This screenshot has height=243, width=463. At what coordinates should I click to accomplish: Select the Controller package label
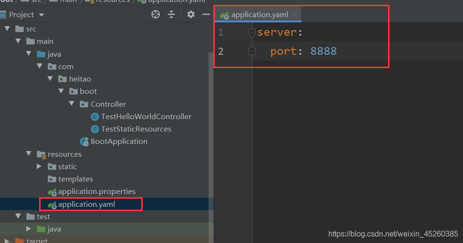108,104
